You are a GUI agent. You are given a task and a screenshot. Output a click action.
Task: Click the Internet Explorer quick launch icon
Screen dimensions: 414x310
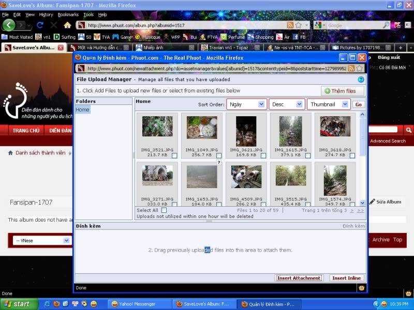(47, 304)
